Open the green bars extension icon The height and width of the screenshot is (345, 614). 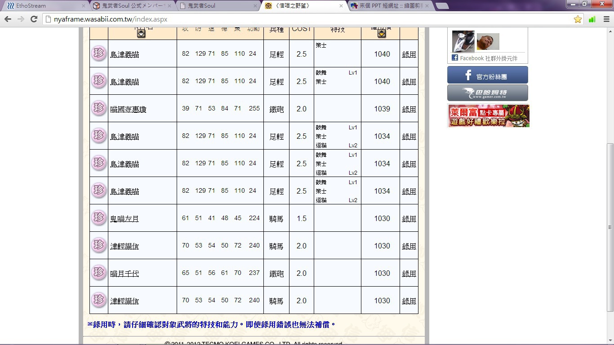592,19
